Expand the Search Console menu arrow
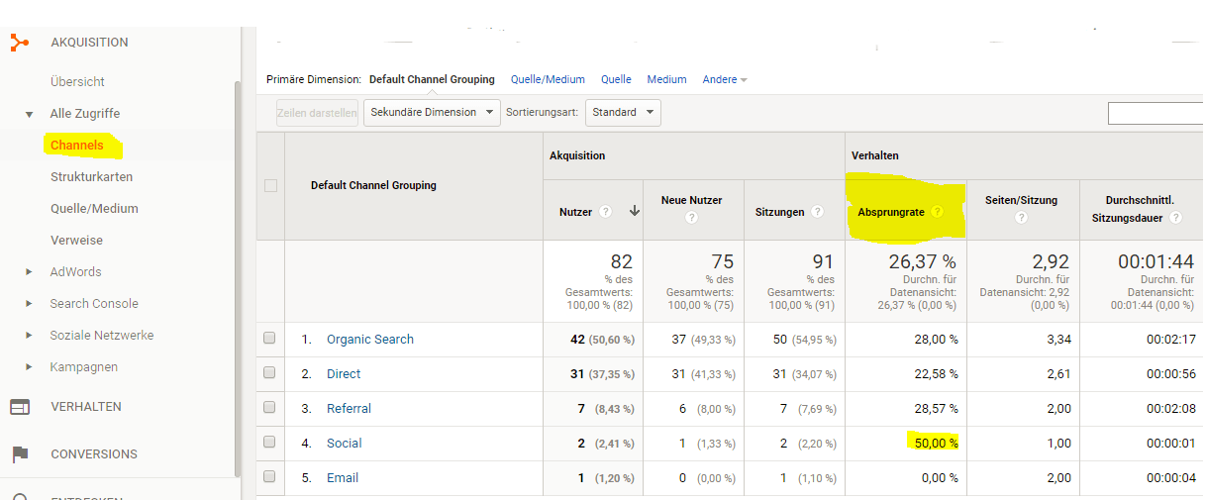The image size is (1206, 500). 30,304
